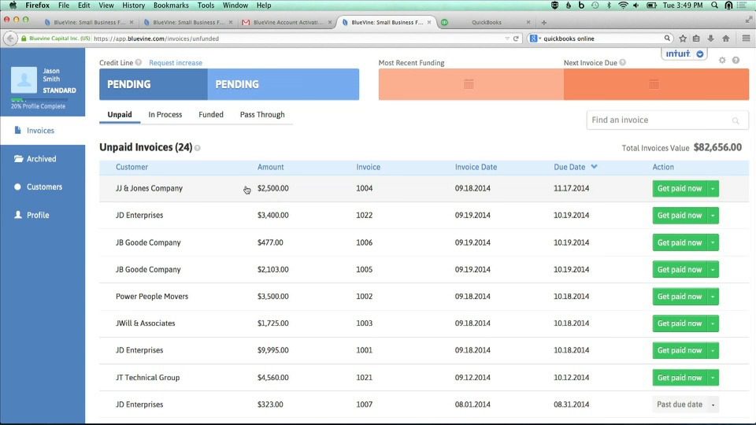Image resolution: width=756 pixels, height=425 pixels.
Task: Open the bookmarks list icon
Action: click(x=696, y=39)
